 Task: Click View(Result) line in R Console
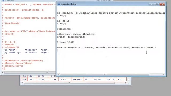pyautogui.click(x=13, y=23)
